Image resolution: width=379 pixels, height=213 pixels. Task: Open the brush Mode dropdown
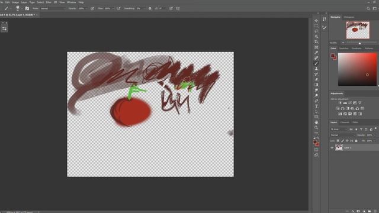53,8
